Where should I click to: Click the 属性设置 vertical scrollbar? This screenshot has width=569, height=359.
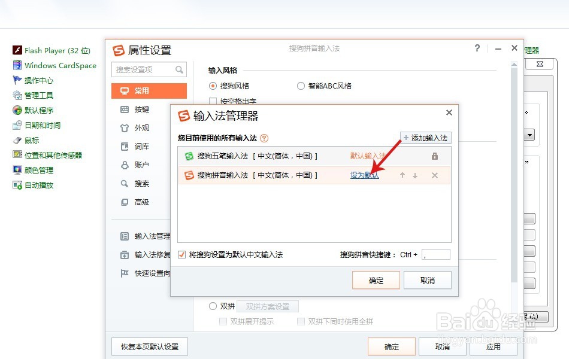pyautogui.click(x=514, y=175)
